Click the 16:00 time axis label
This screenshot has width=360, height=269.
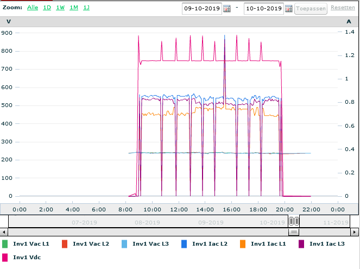232,210
